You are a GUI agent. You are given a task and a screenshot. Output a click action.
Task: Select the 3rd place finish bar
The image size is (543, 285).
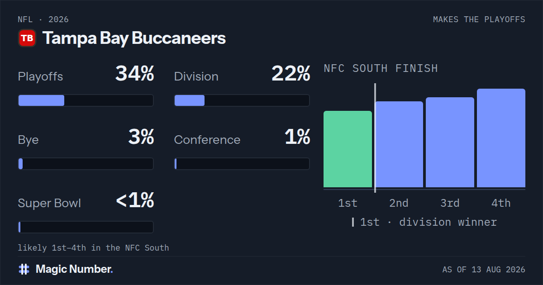coord(450,142)
